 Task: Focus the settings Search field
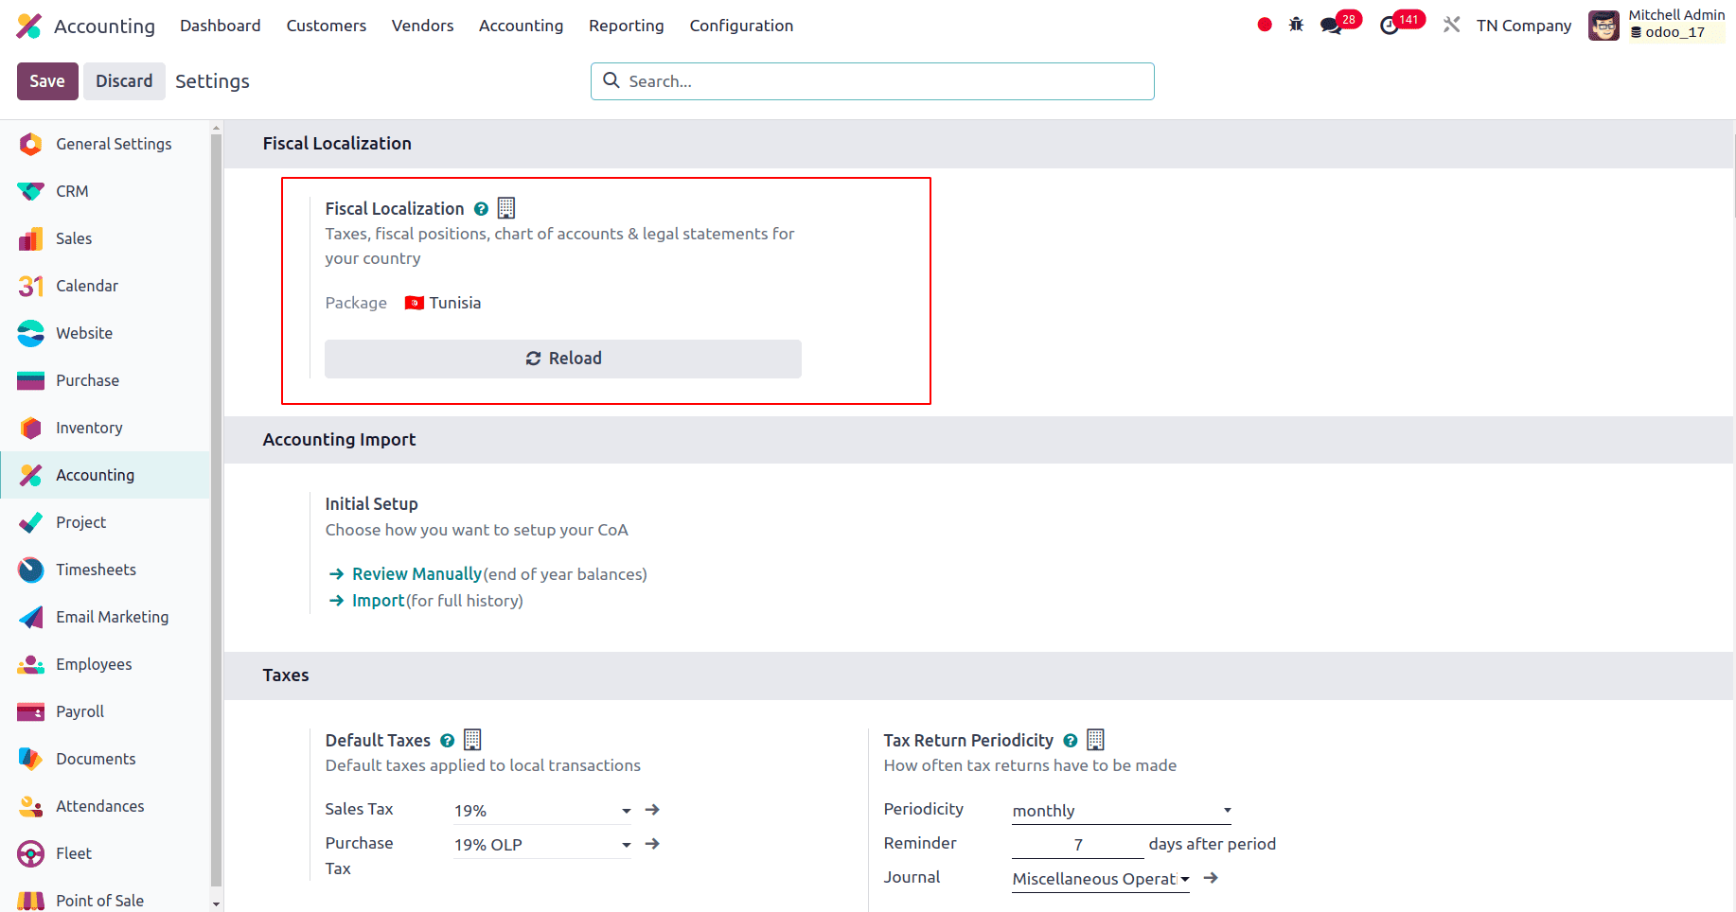(871, 81)
